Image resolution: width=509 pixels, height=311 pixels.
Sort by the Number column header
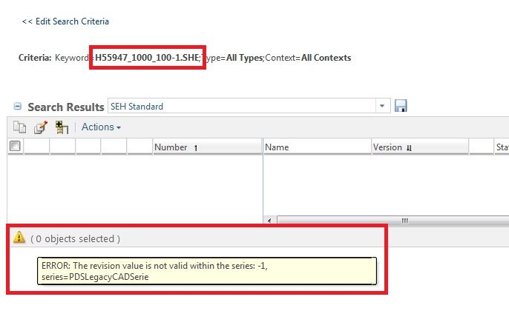tap(207, 147)
